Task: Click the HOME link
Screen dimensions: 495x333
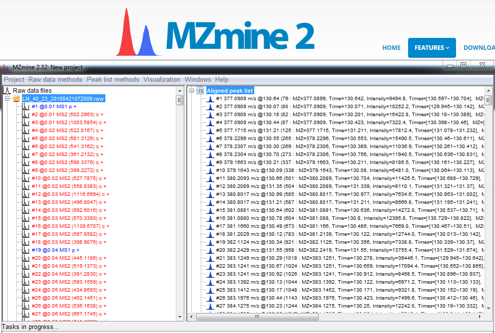Action: click(x=391, y=48)
